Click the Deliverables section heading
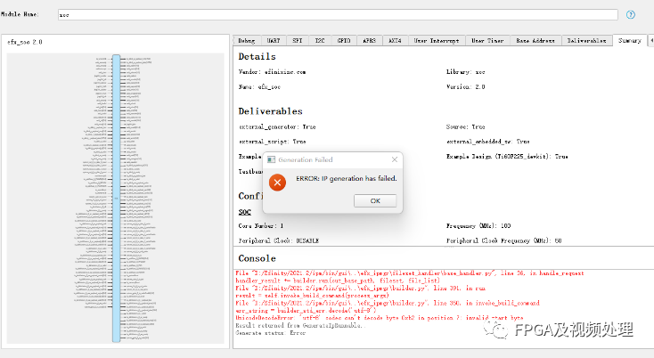 (x=270, y=111)
